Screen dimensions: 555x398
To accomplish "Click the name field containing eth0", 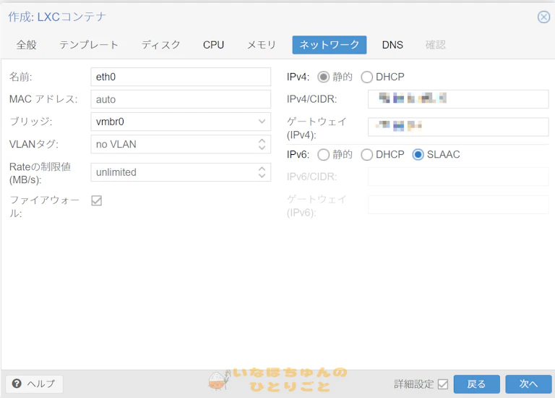I will point(180,77).
